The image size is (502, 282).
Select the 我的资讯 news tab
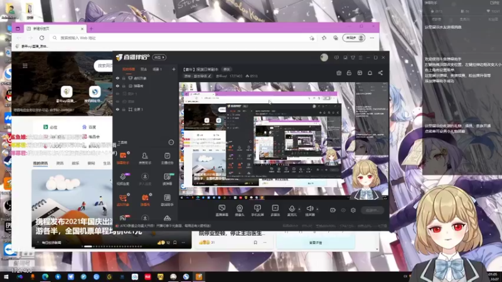(40, 163)
